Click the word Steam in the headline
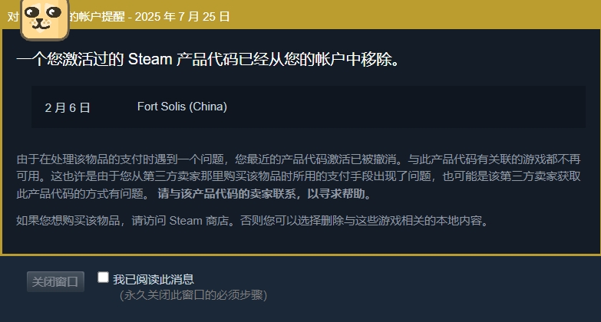 [x=150, y=59]
